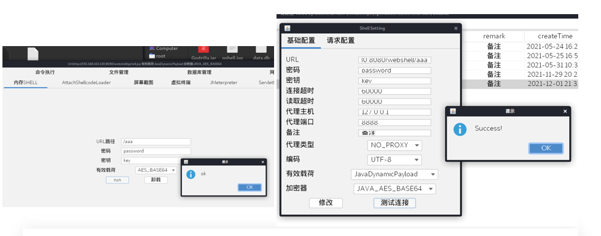Image resolution: width=601 pixels, height=236 pixels.
Task: Click the 卸载 button
Action: tap(156, 180)
